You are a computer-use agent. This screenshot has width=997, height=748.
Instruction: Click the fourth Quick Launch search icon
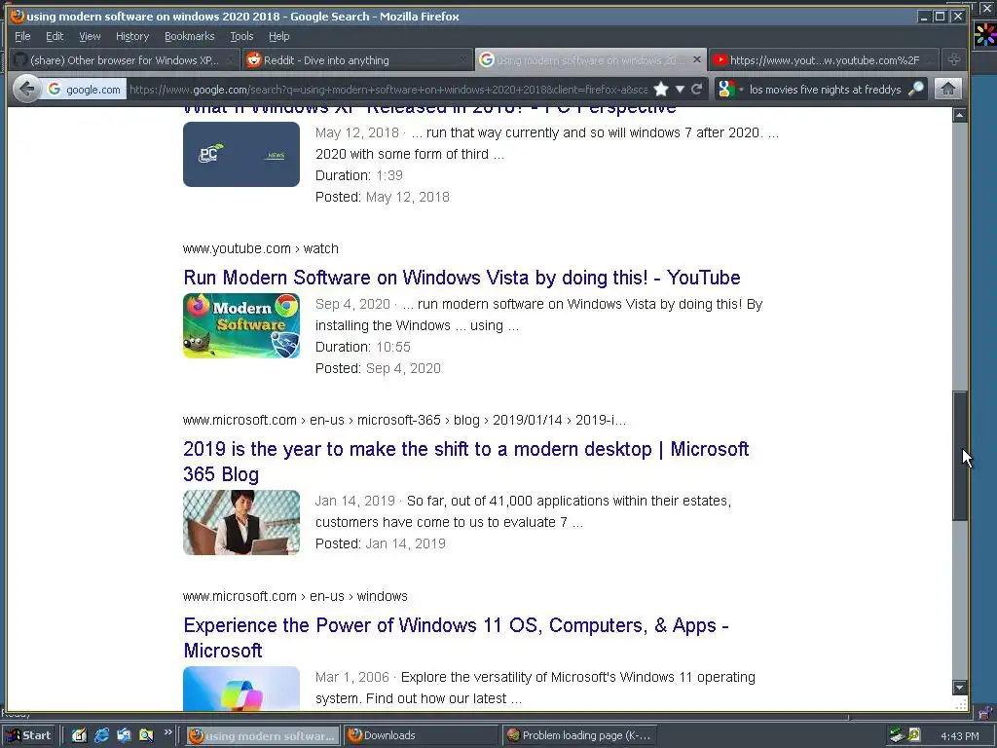click(146, 735)
